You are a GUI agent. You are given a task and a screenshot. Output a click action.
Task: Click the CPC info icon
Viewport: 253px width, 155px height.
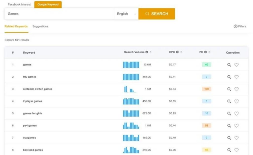pyautogui.click(x=177, y=52)
